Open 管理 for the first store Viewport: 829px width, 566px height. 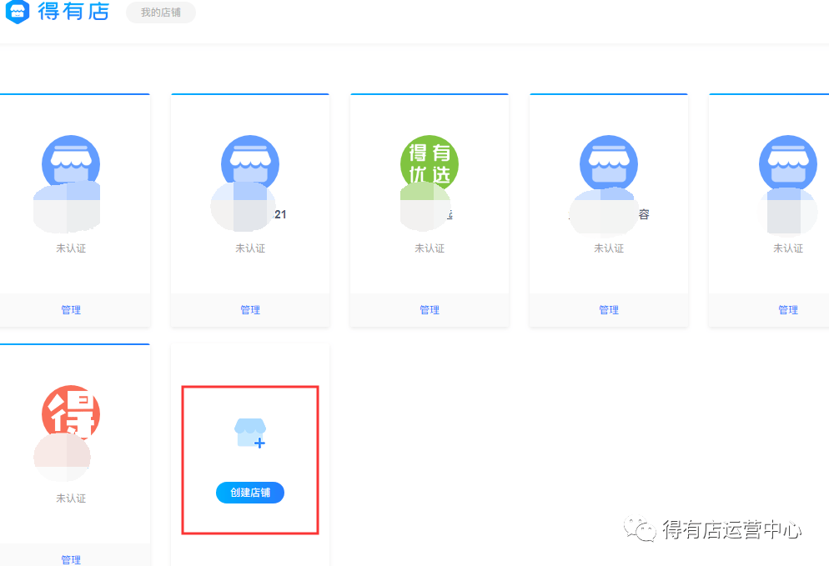(71, 309)
